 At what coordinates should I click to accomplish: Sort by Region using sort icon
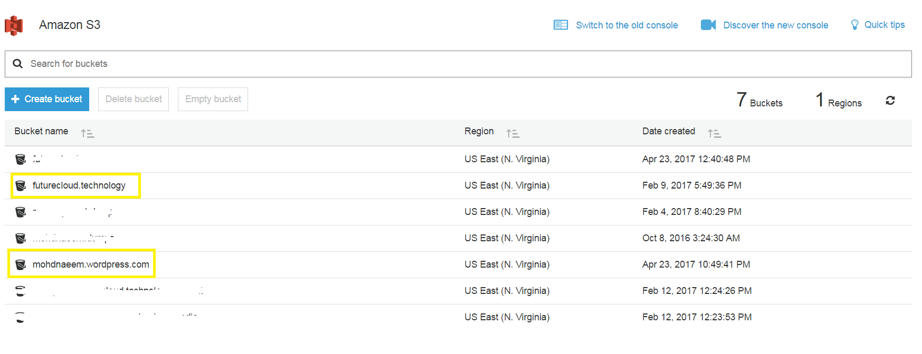(x=513, y=133)
